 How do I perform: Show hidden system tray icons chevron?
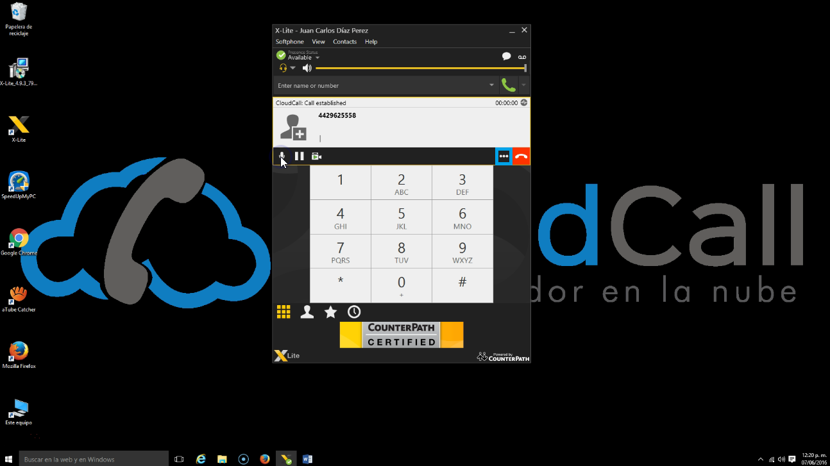pyautogui.click(x=761, y=459)
